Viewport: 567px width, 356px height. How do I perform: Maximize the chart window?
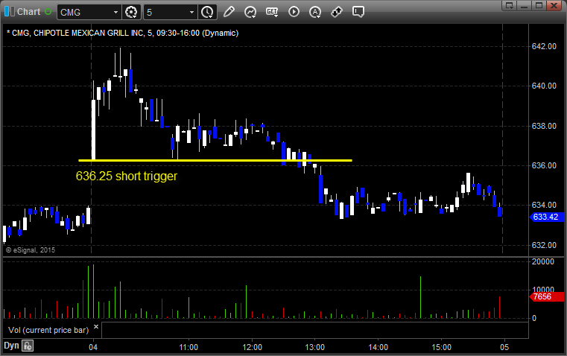pos(539,5)
